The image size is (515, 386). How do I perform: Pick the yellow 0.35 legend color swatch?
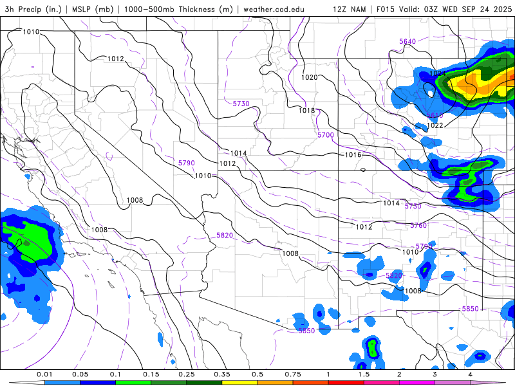tap(239, 383)
